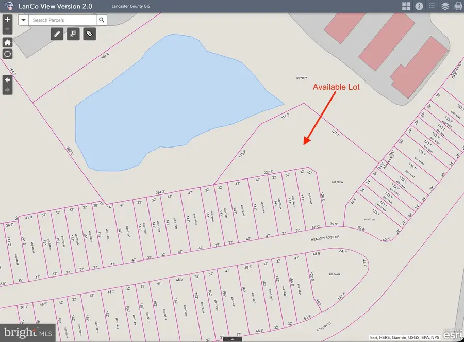The height and width of the screenshot is (342, 464).
Task: Enable the find-my-location tool
Action: [x=7, y=54]
